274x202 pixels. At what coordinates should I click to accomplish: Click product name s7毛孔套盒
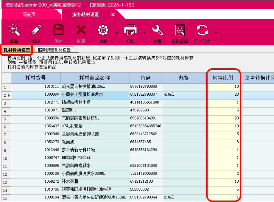tap(72, 126)
